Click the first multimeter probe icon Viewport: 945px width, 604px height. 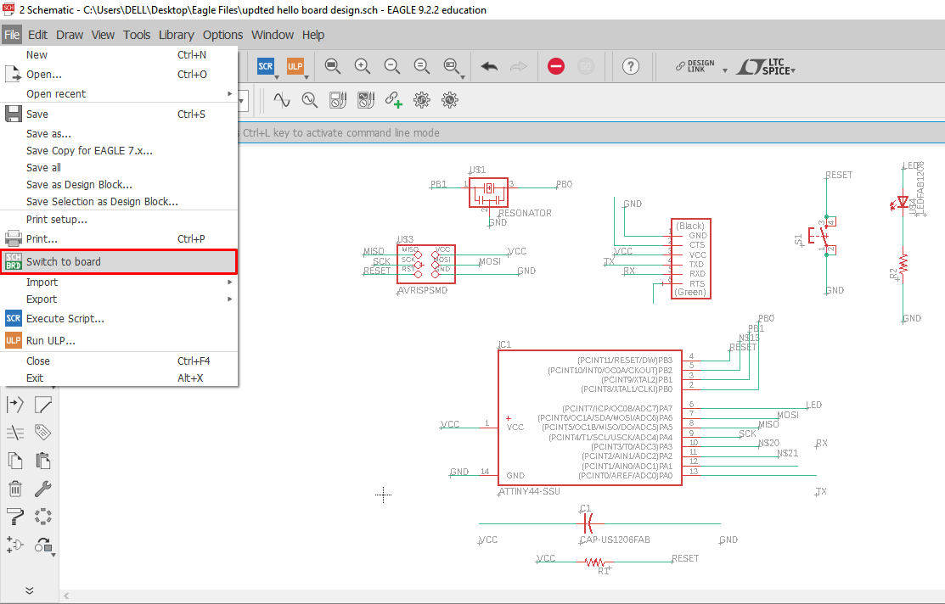pyautogui.click(x=338, y=100)
